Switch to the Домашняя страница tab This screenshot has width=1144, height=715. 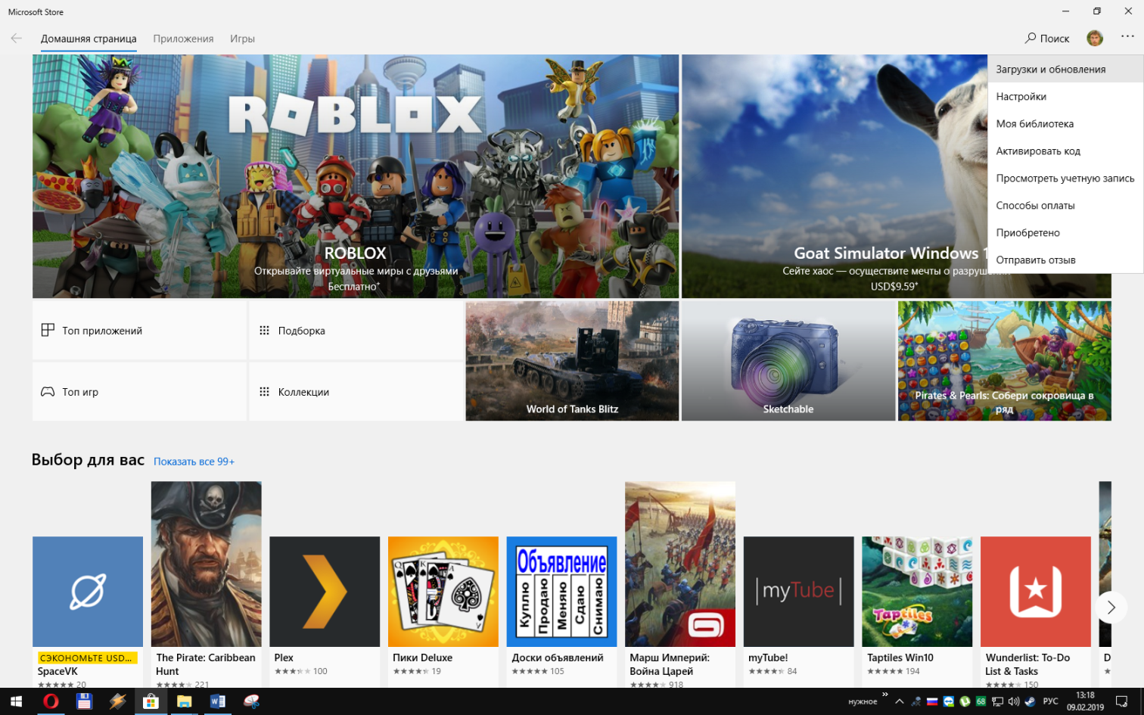point(89,39)
